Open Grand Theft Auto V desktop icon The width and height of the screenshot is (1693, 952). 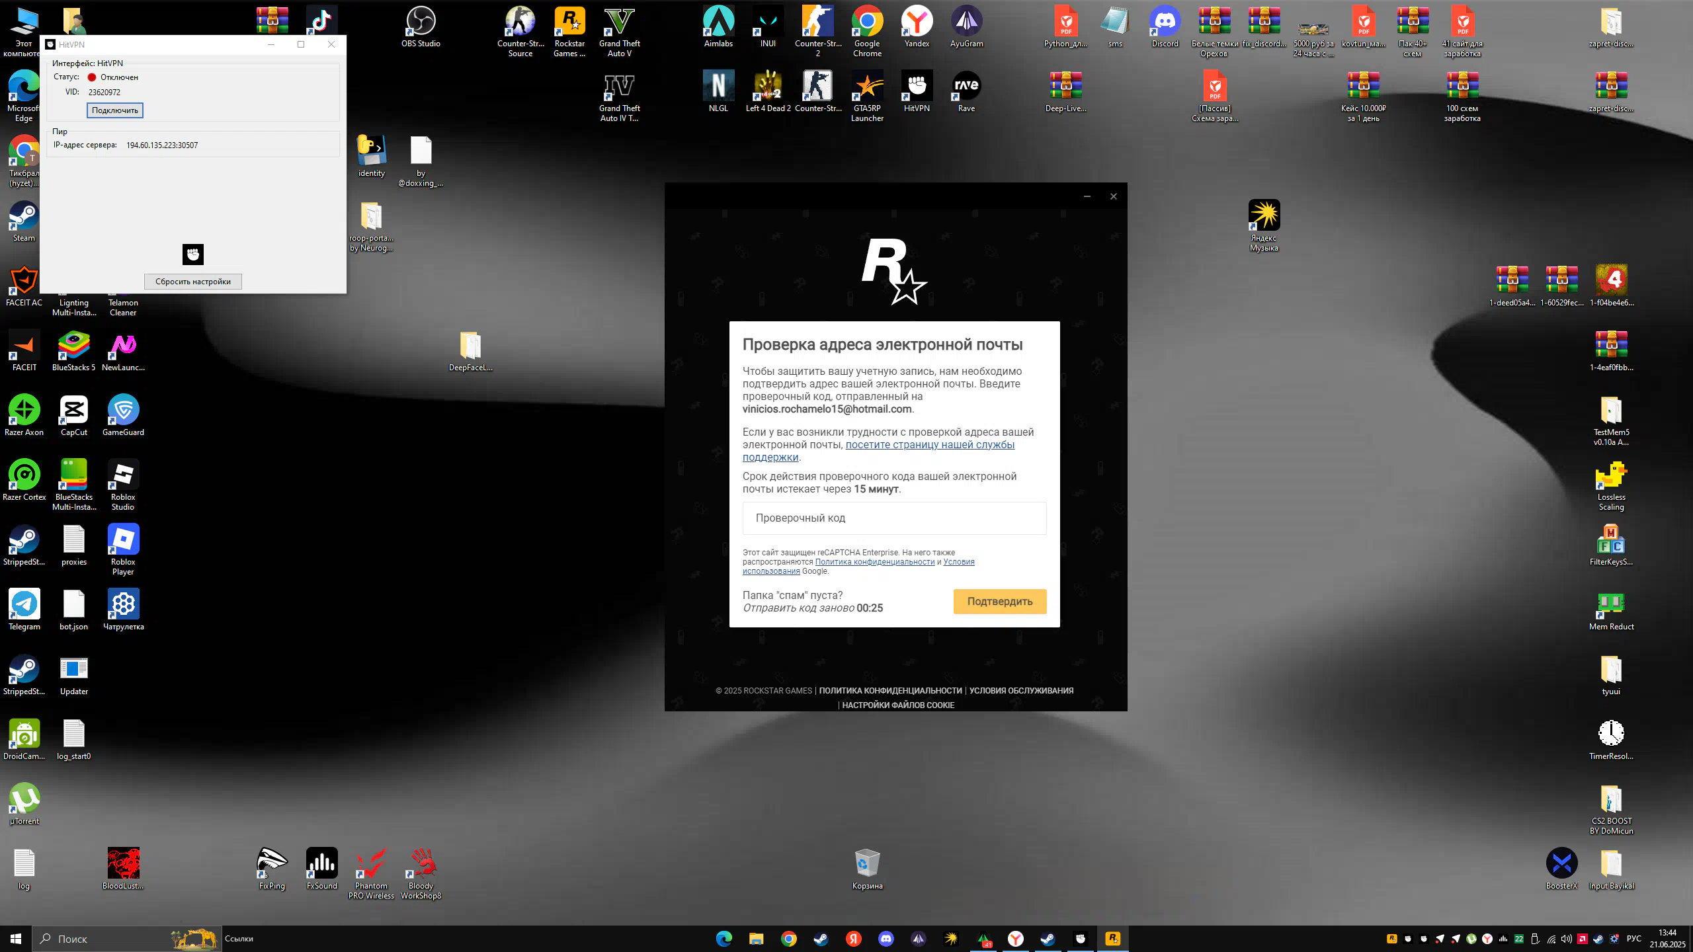pyautogui.click(x=620, y=32)
